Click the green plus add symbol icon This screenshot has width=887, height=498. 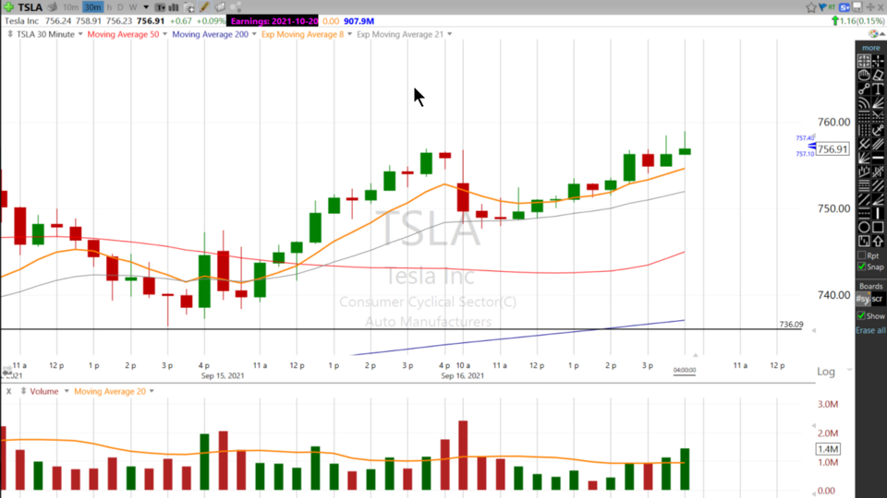coord(8,7)
